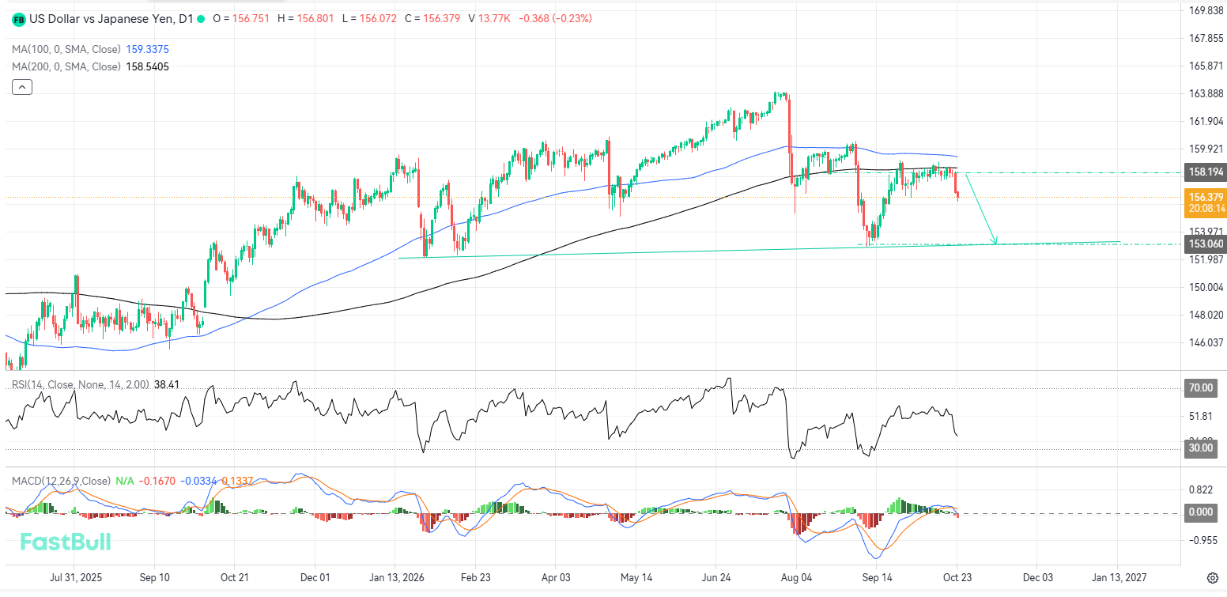This screenshot has height=597, width=1227.
Task: Click the MACD axis label 0.822
Action: click(x=1201, y=489)
